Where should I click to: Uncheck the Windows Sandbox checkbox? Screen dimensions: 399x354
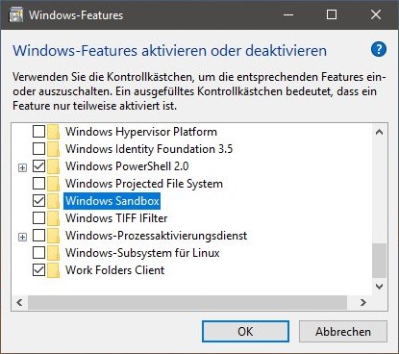(x=38, y=201)
